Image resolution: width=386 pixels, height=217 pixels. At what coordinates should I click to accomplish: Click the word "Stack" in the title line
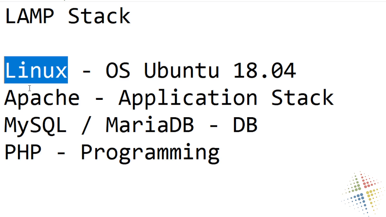[x=99, y=16]
